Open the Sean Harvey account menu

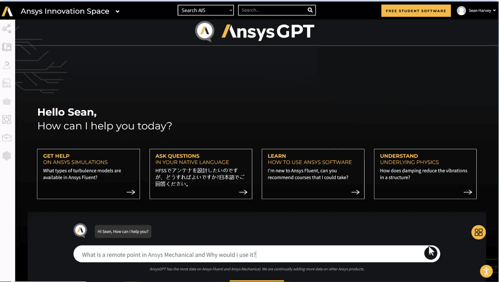coord(482,11)
